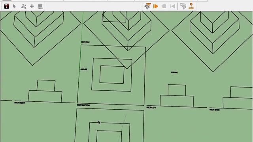Click the SECT-RIGHT label
Image resolution: width=253 pixels, height=142 pixels.
(19, 103)
